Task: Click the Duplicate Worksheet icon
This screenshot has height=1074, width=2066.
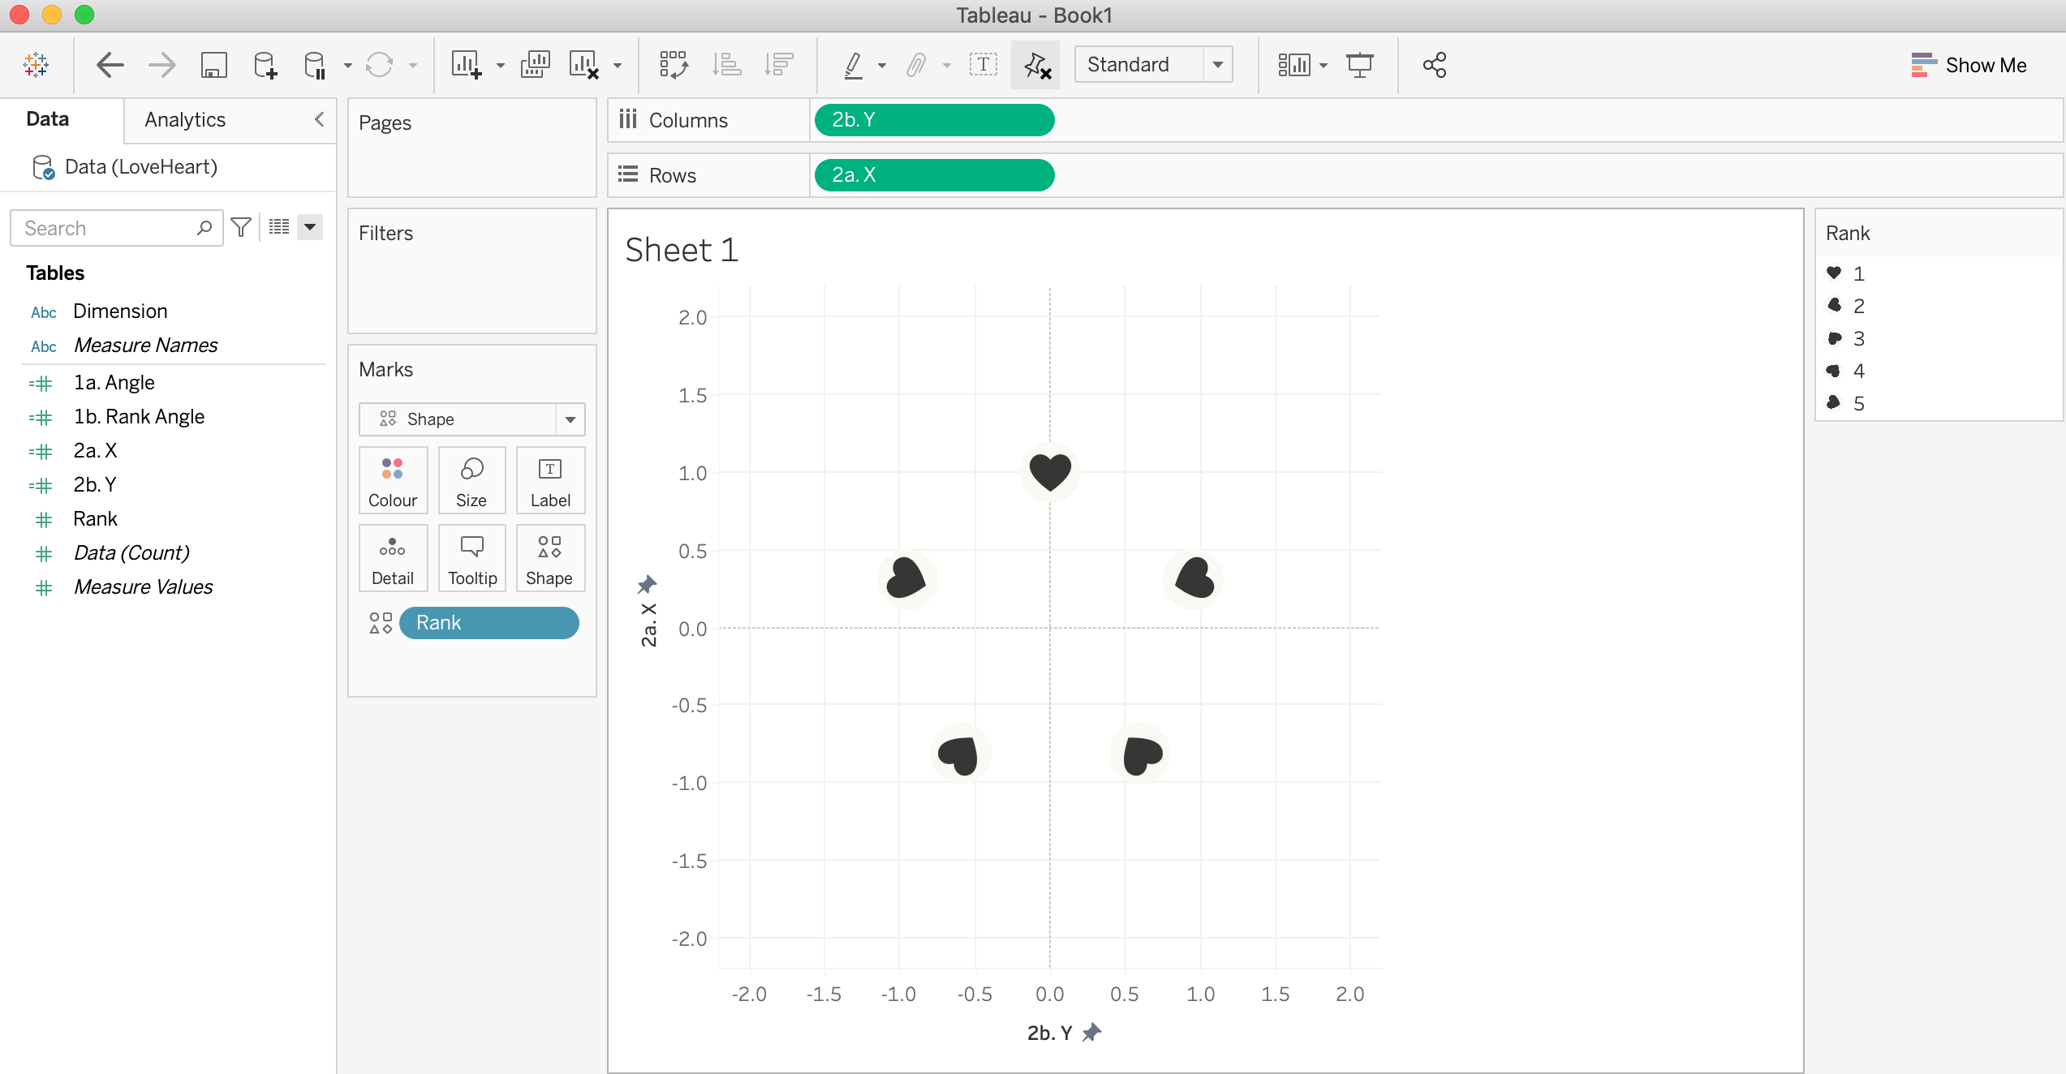Action: pos(535,65)
